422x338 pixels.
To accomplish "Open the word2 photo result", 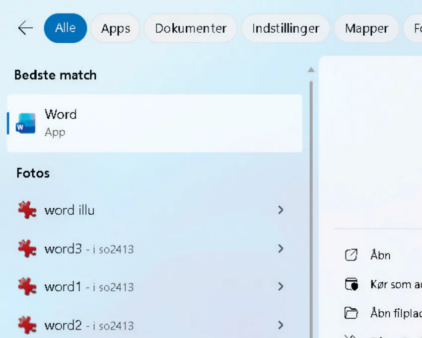I will coord(89,326).
